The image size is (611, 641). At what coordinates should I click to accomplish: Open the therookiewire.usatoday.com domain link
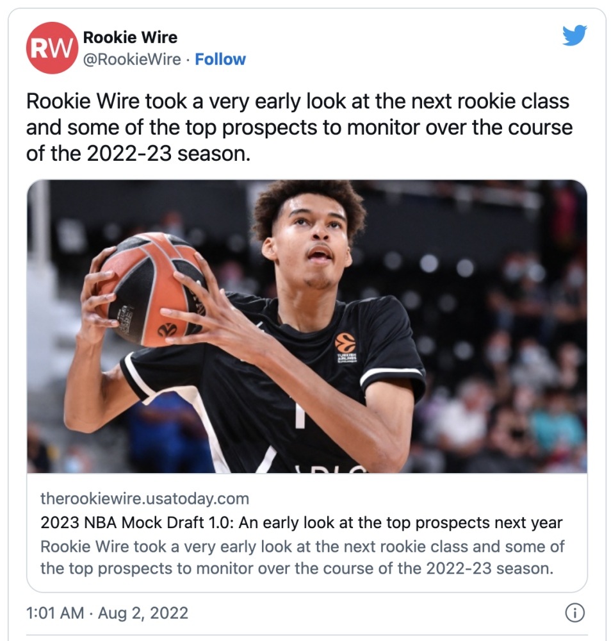tap(145, 499)
